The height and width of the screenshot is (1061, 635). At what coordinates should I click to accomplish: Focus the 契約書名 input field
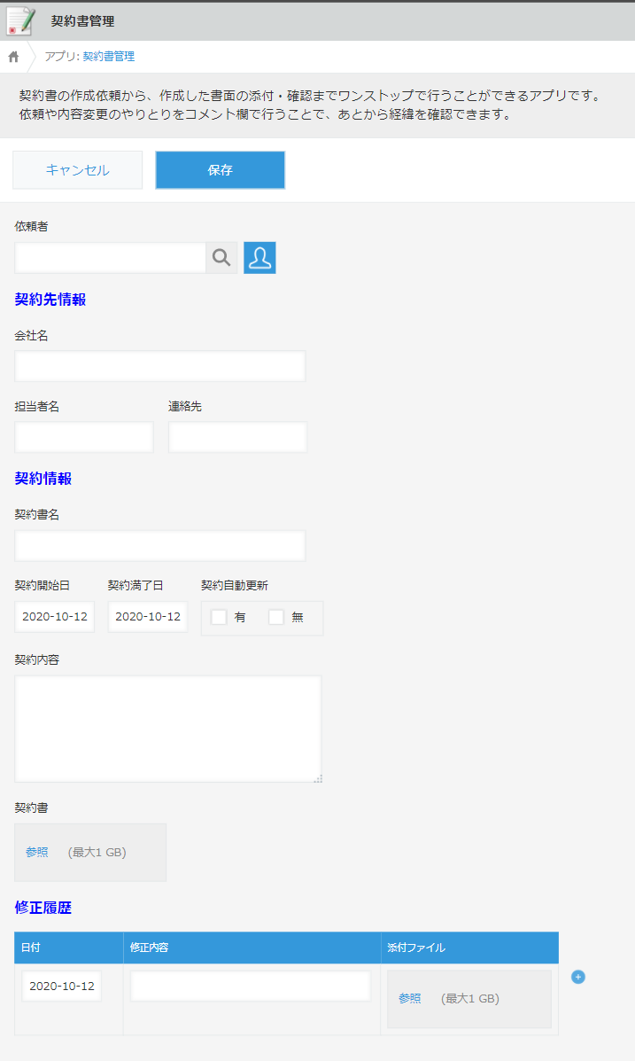pyautogui.click(x=160, y=545)
